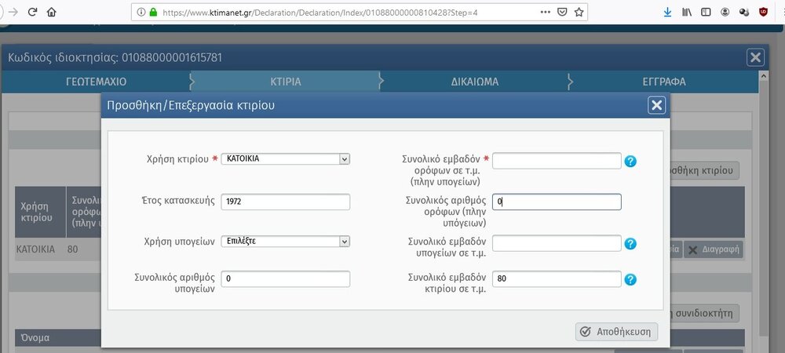Click the Έτος κατασκευής field

click(x=286, y=202)
